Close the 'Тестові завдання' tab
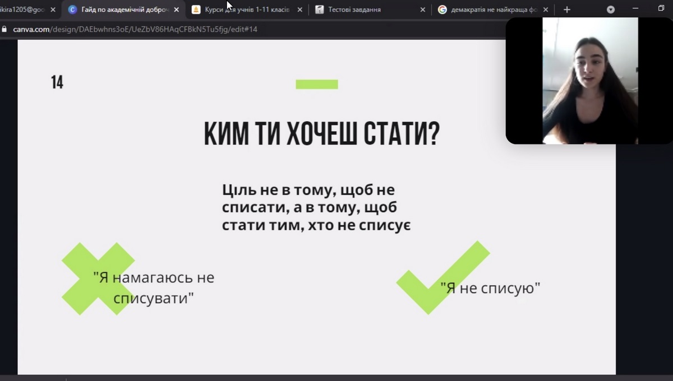This screenshot has width=673, height=381. pyautogui.click(x=423, y=10)
